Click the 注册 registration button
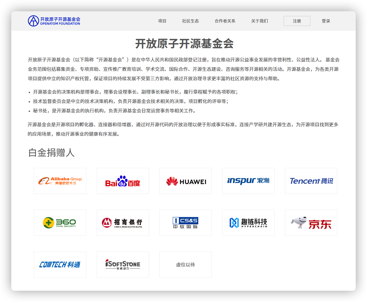Screen dimensions: 367x302 click(x=297, y=21)
